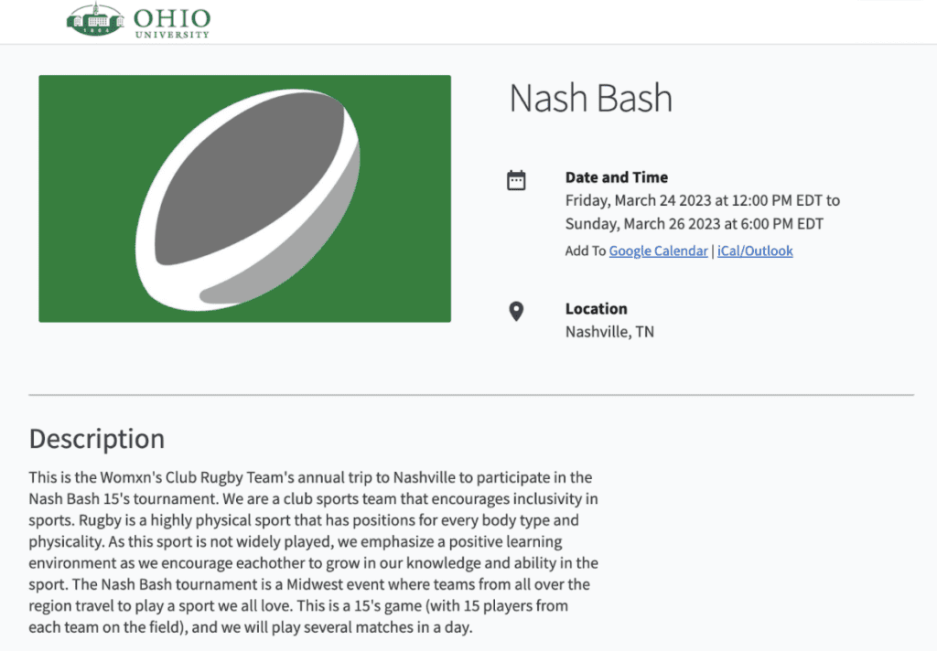This screenshot has height=651, width=937.
Task: Click the Friday, March 24 start date line
Action: [702, 200]
